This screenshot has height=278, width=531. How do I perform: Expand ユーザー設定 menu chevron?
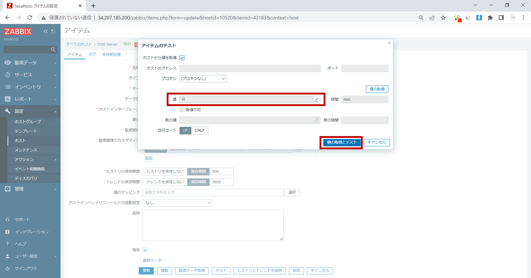coord(55,256)
